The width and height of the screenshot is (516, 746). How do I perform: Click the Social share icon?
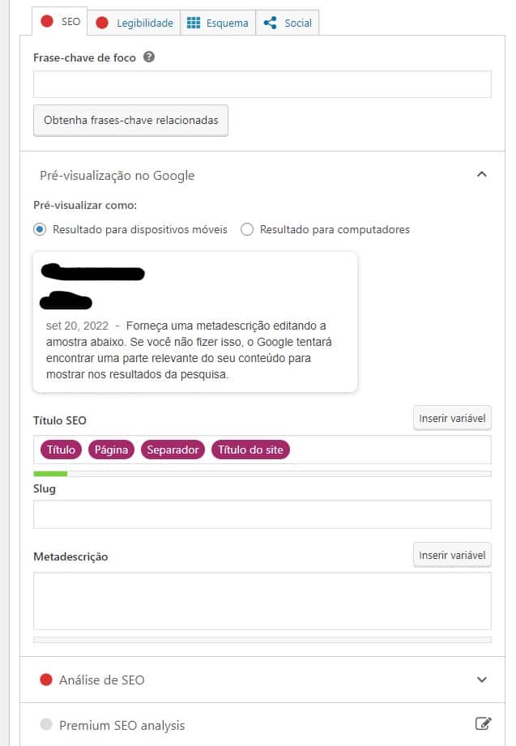pyautogui.click(x=270, y=23)
